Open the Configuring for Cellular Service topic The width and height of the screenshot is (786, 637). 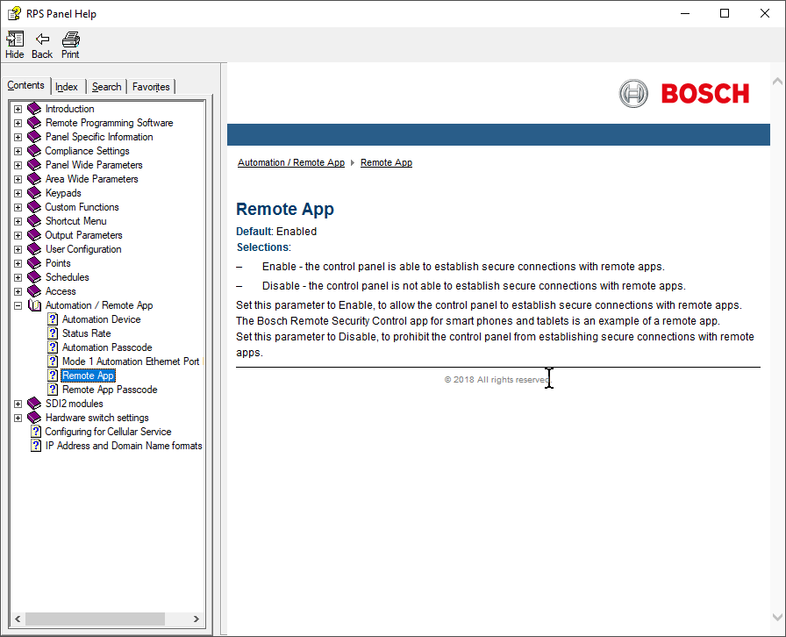(108, 432)
